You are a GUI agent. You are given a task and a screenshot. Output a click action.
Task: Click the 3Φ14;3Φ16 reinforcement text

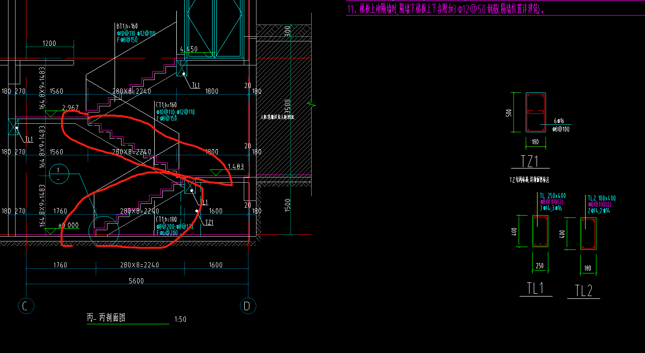coord(552,208)
